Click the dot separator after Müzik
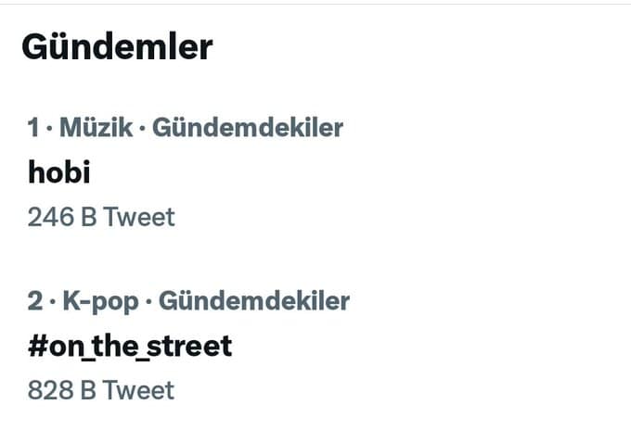Image resolution: width=631 pixels, height=442 pixels. pos(142,129)
